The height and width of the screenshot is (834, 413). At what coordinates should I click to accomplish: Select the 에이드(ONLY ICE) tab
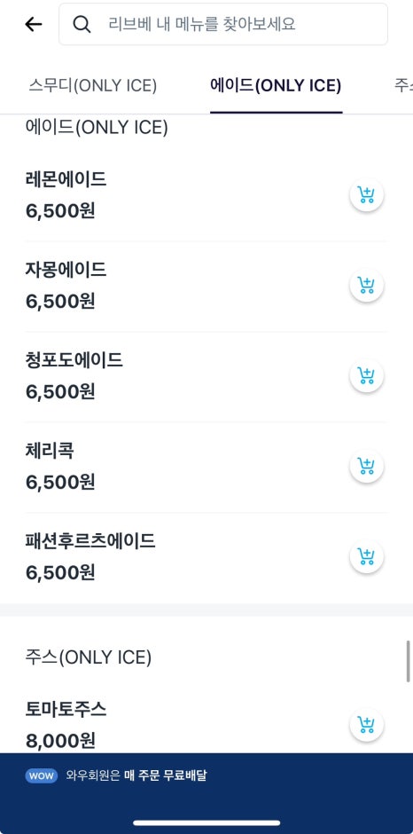[276, 86]
